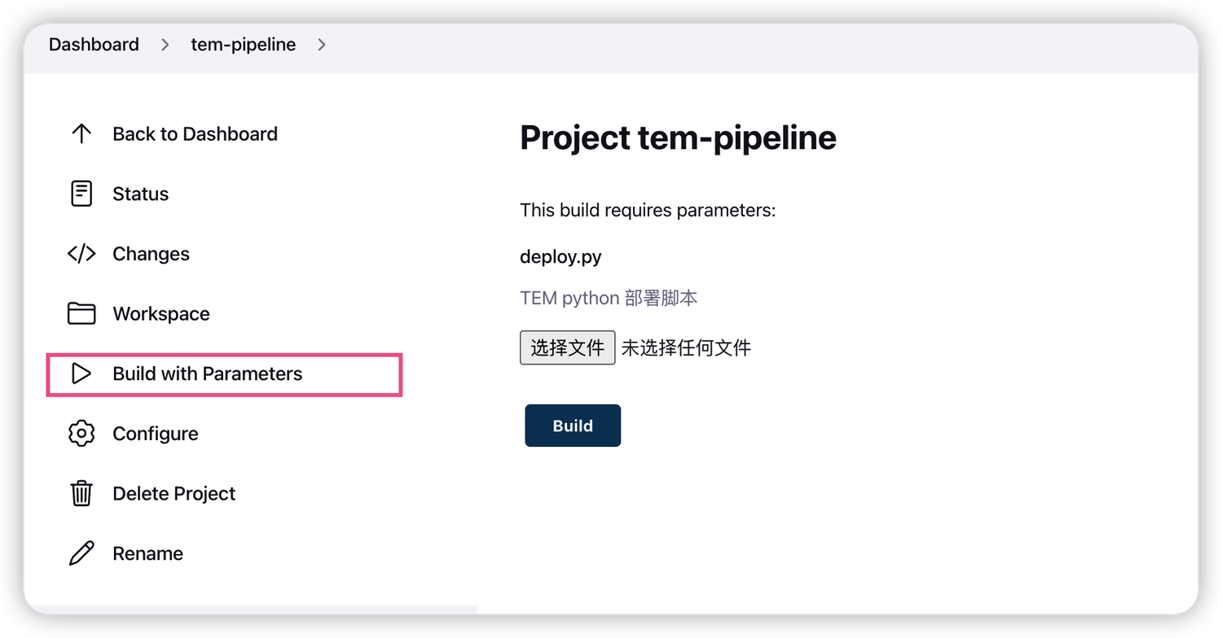Expand the chevron after Dashboard breadcrumb

(165, 45)
